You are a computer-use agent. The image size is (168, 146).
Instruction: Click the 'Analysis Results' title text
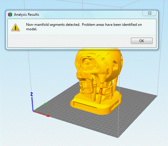pyautogui.click(x=26, y=15)
